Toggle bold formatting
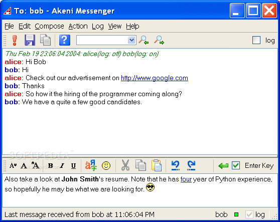The image size is (280, 222). (x=51, y=166)
